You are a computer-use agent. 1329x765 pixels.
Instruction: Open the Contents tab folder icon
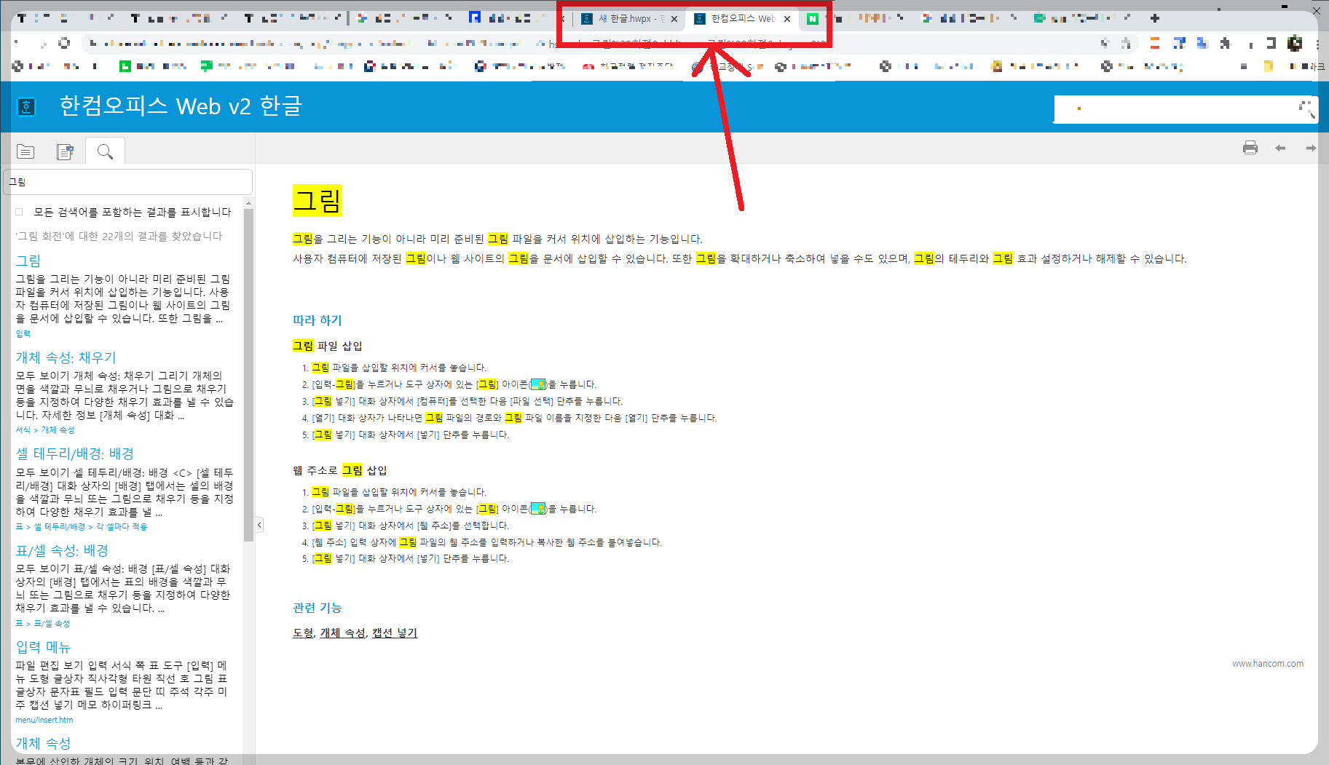tap(25, 151)
